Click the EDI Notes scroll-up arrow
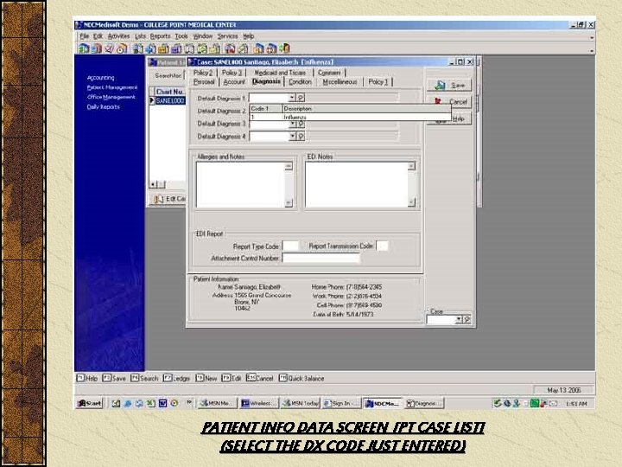The image size is (622, 467). tap(411, 166)
